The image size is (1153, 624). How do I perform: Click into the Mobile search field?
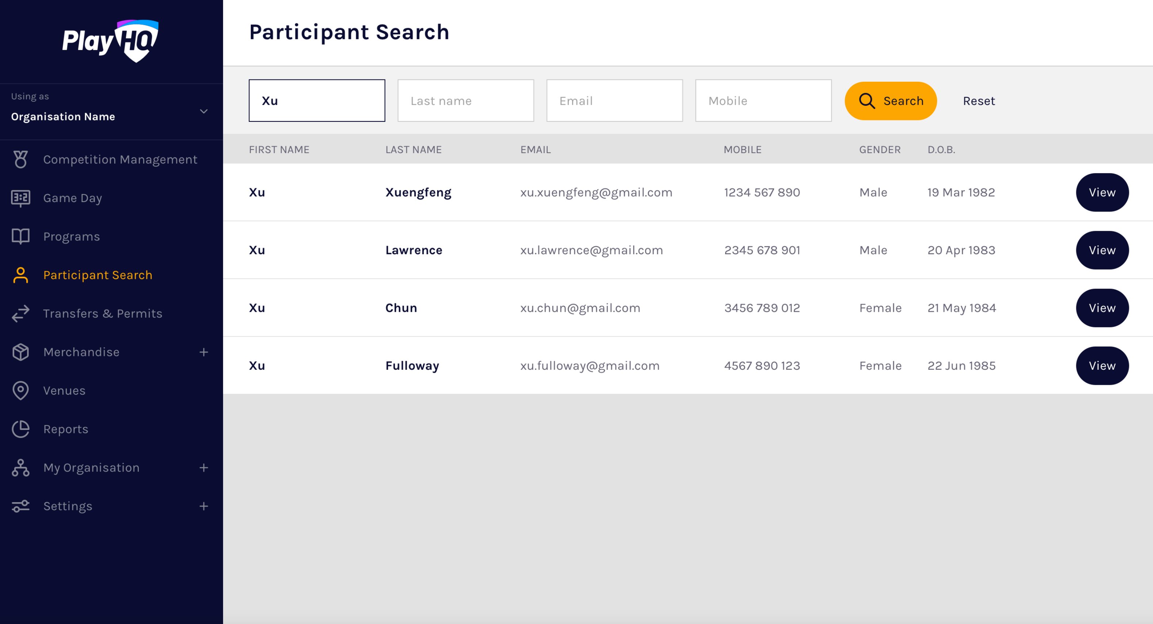(x=763, y=101)
